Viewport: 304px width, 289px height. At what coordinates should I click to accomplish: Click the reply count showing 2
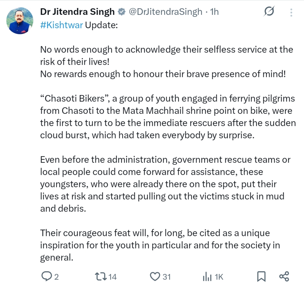click(x=56, y=277)
